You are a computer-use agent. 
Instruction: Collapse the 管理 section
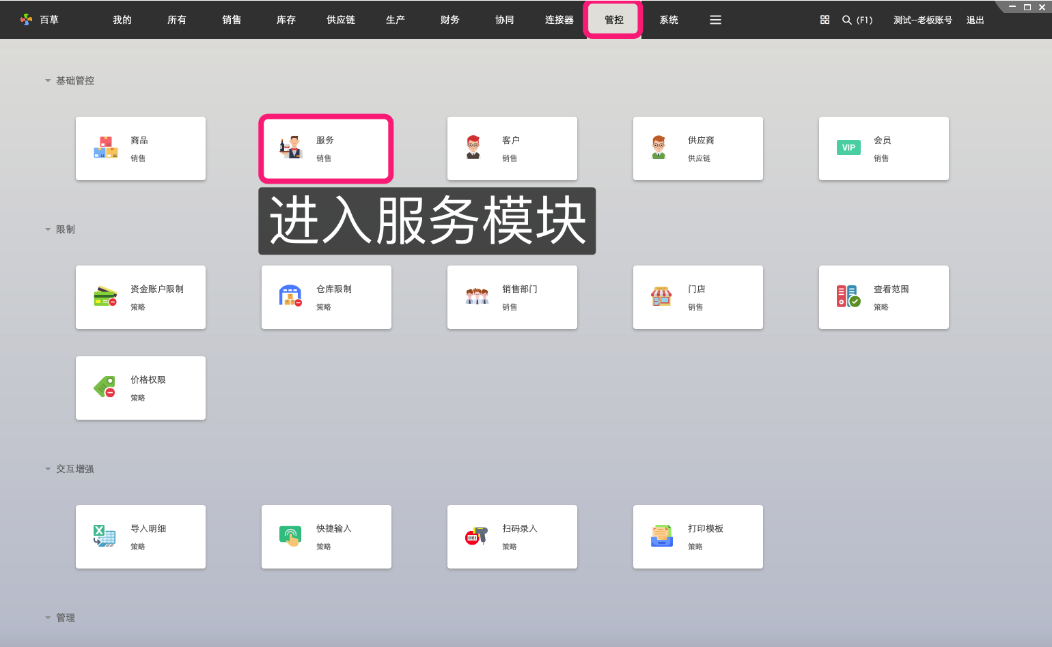(48, 618)
